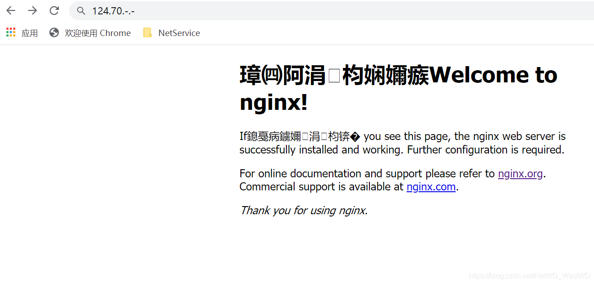Image resolution: width=594 pixels, height=284 pixels.
Task: Click 'Thank you for using nginx.' text
Action: point(304,210)
